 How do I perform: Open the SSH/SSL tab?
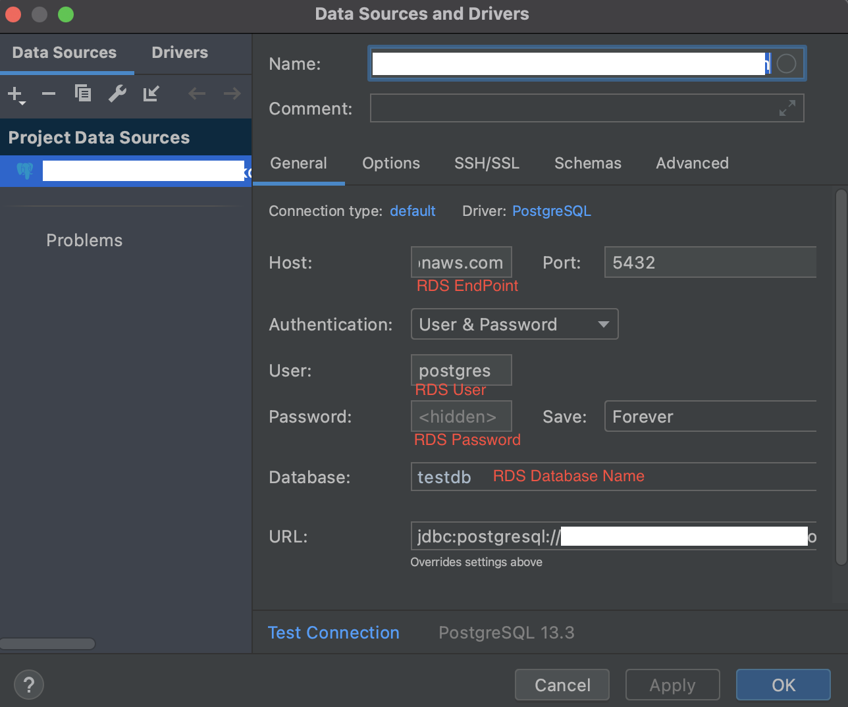pos(487,163)
